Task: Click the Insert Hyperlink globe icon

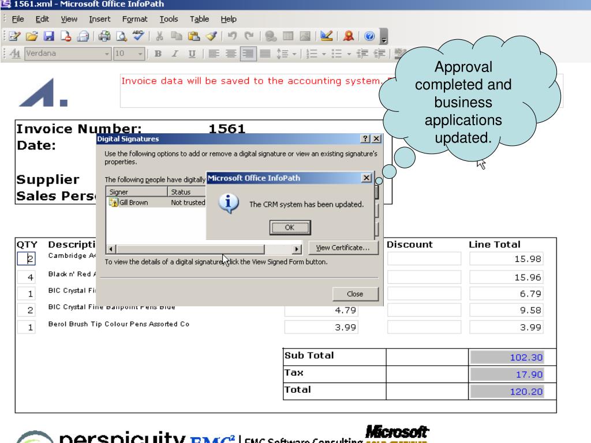Action: click(x=271, y=36)
